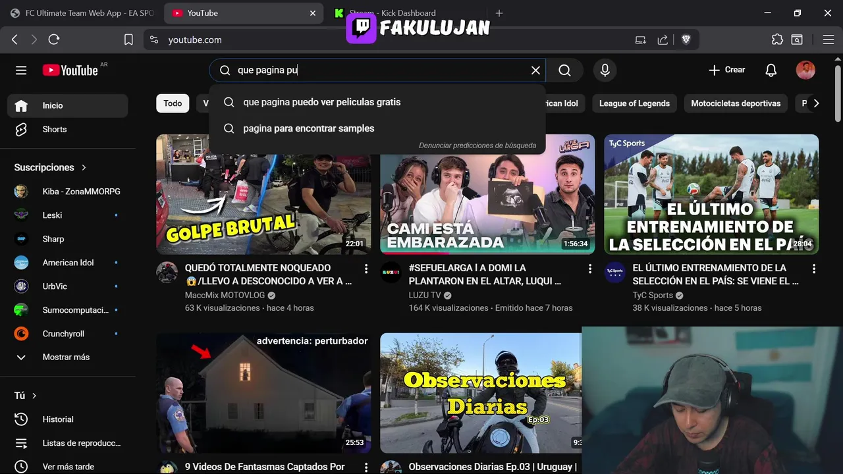Viewport: 843px width, 474px height.
Task: Open options for #SEFUELARGA video
Action: pyautogui.click(x=590, y=269)
